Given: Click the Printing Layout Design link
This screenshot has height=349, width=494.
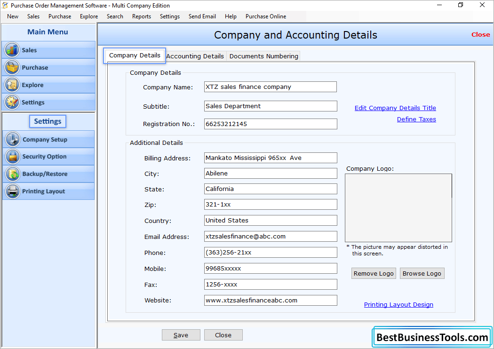Looking at the screenshot, I should 398,304.
